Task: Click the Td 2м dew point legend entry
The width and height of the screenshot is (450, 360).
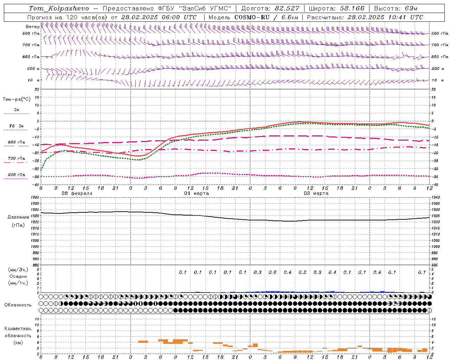Action: point(17,126)
